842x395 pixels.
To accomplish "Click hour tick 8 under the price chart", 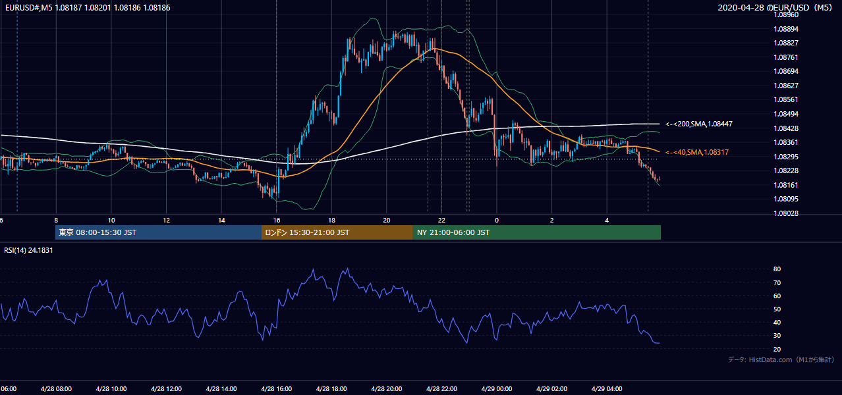I will pos(56,220).
